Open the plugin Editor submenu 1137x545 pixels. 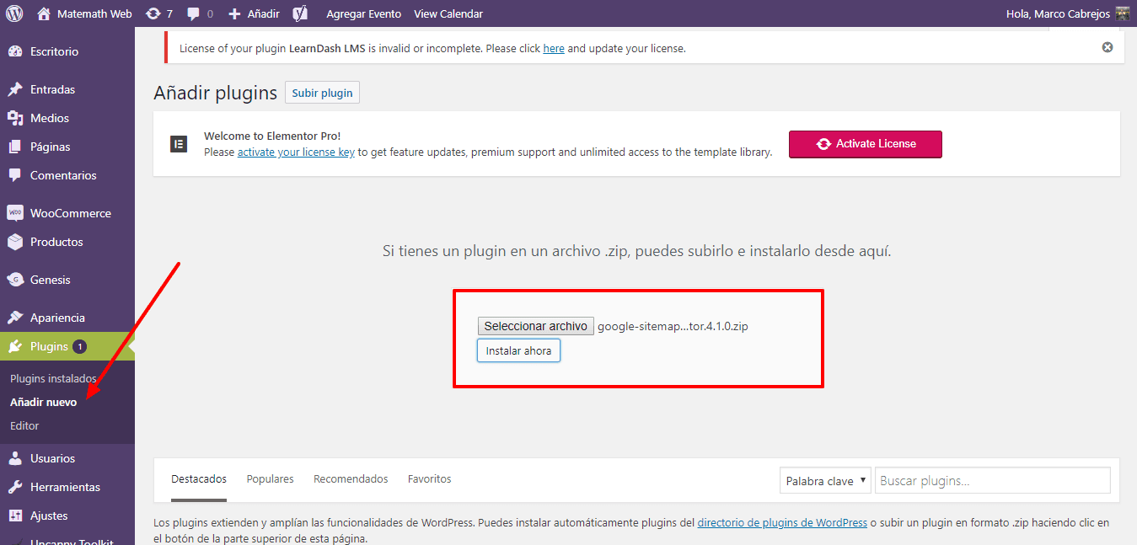(24, 425)
